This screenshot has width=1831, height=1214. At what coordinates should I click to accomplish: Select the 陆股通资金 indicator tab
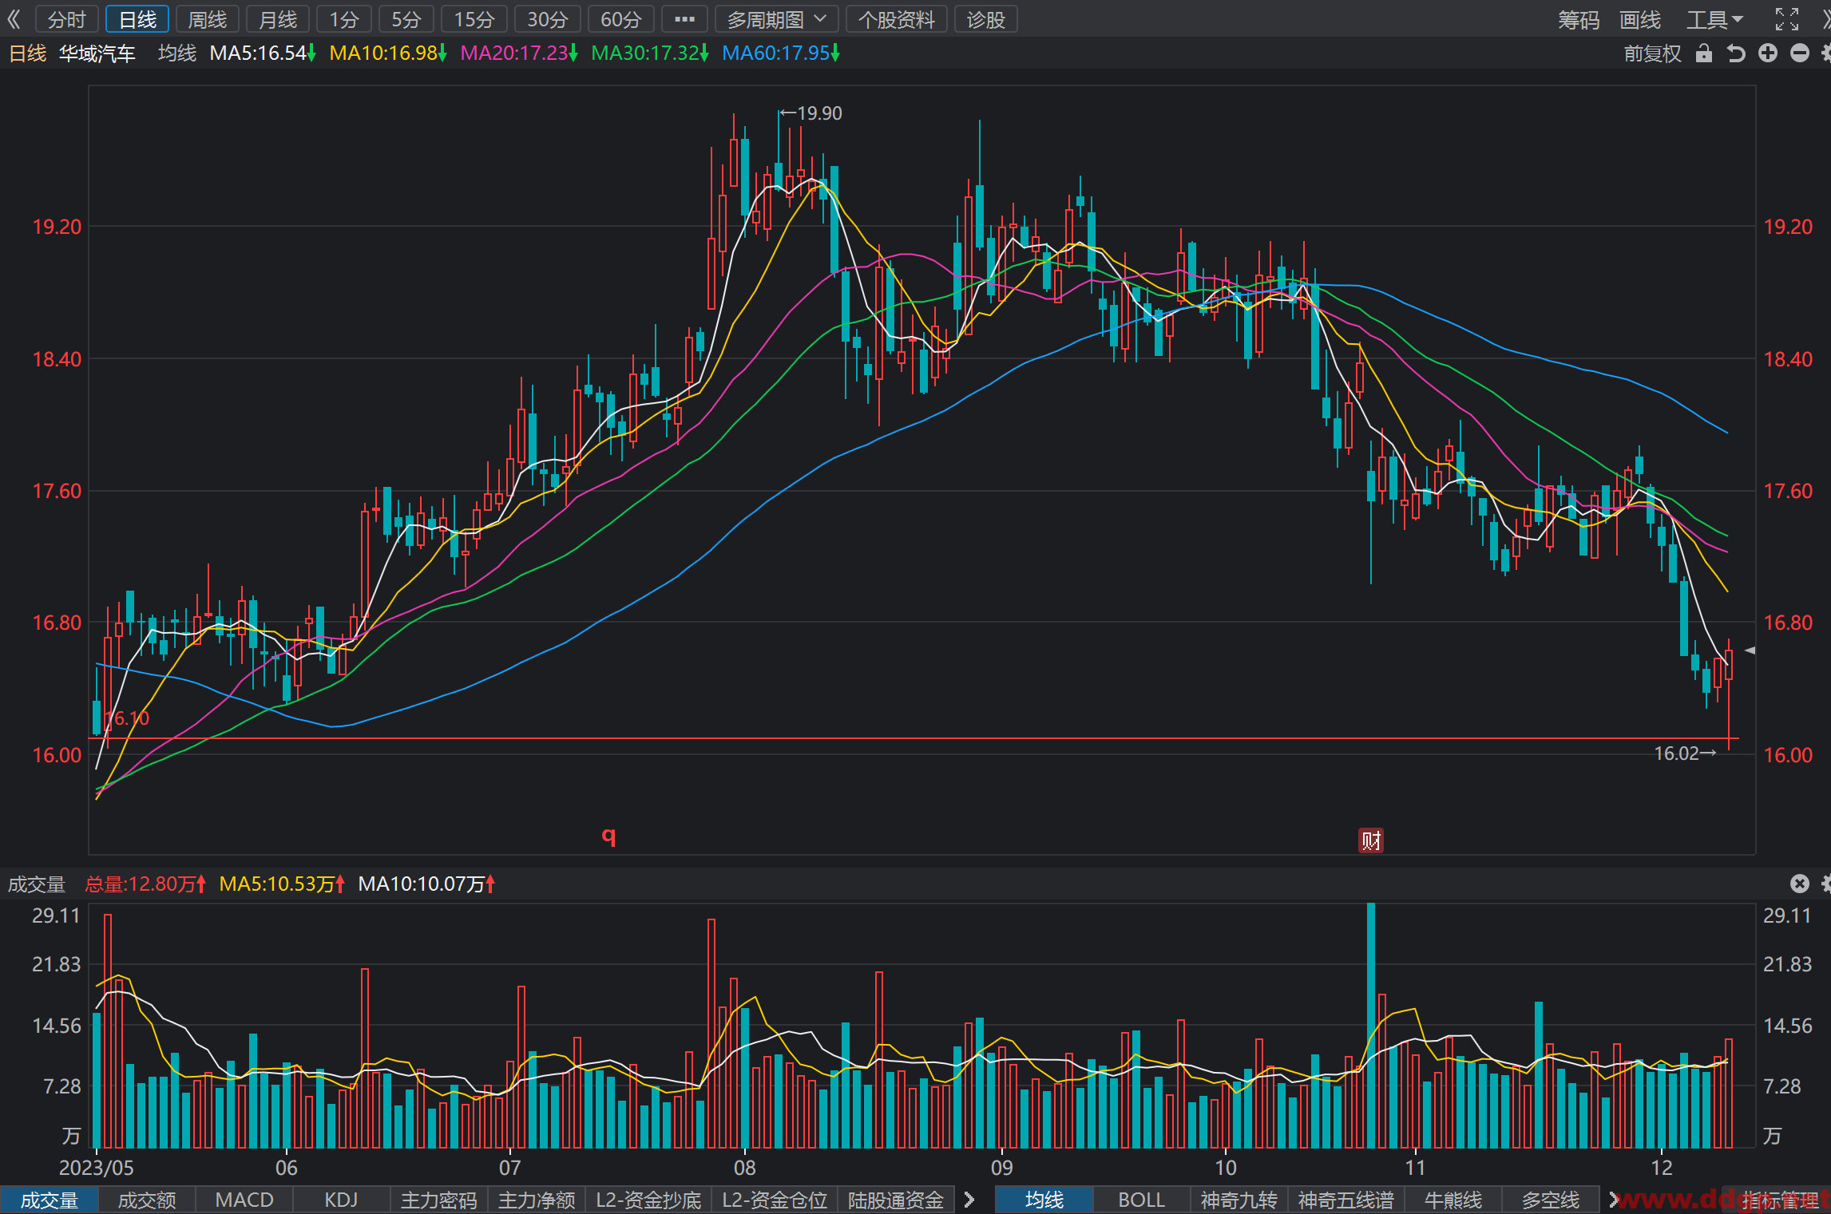click(x=896, y=1200)
